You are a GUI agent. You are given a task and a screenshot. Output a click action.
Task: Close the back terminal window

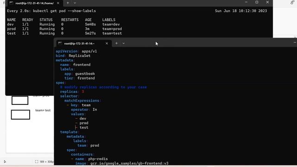click(267, 2)
